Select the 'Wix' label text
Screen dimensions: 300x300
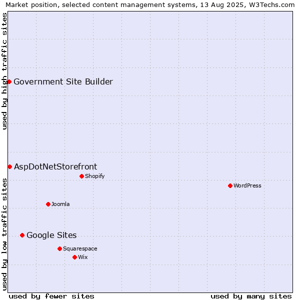83,257
